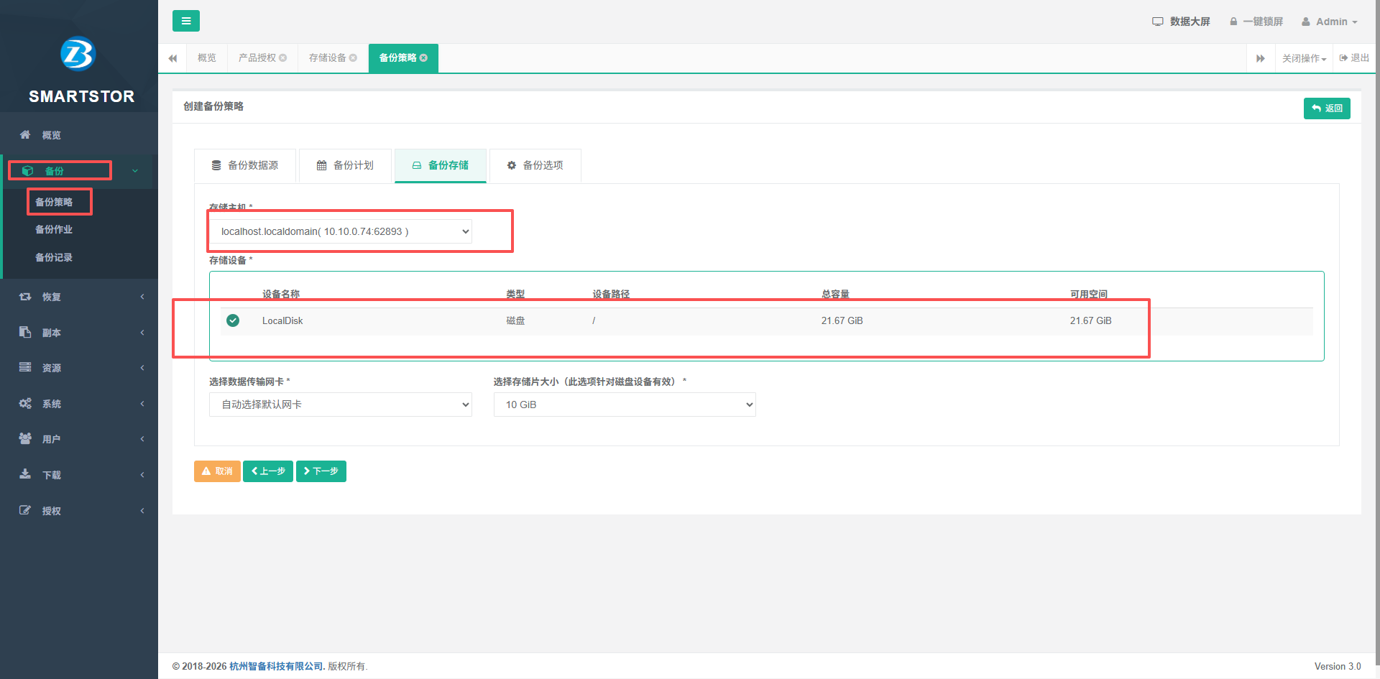Click the 21.67 GiB total capacity value
1380x679 pixels.
click(842, 320)
